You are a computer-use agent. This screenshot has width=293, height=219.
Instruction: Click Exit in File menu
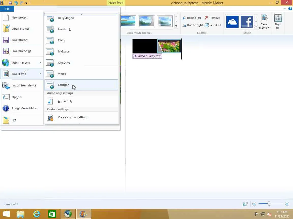tap(22, 120)
